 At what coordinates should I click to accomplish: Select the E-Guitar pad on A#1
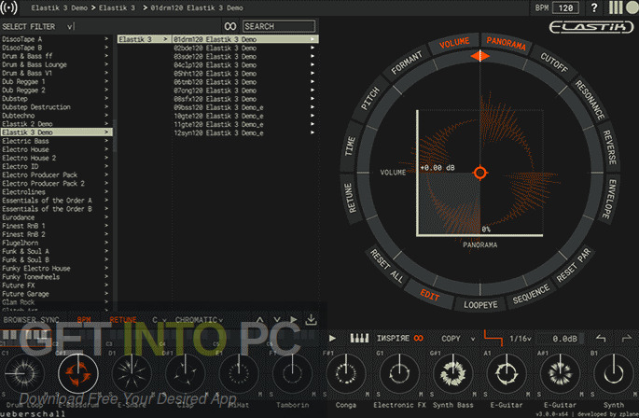click(561, 373)
